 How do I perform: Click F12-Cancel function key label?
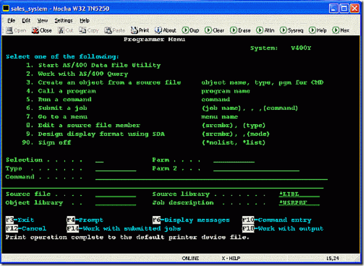click(26, 229)
